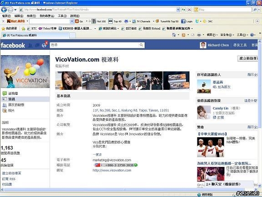Screen dimensions: 262x197
Task: Open TuneWiki Top 50 toolbar item
Action: click(167, 21)
